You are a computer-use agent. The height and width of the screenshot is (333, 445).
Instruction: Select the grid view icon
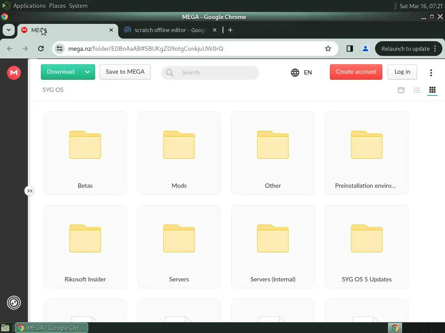(432, 90)
